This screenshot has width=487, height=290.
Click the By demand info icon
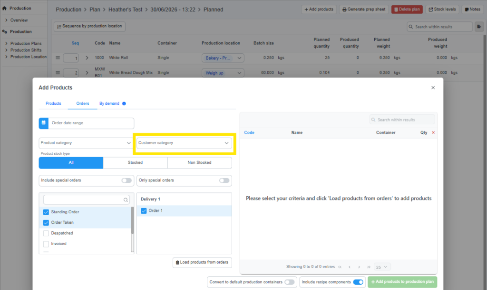pos(124,103)
